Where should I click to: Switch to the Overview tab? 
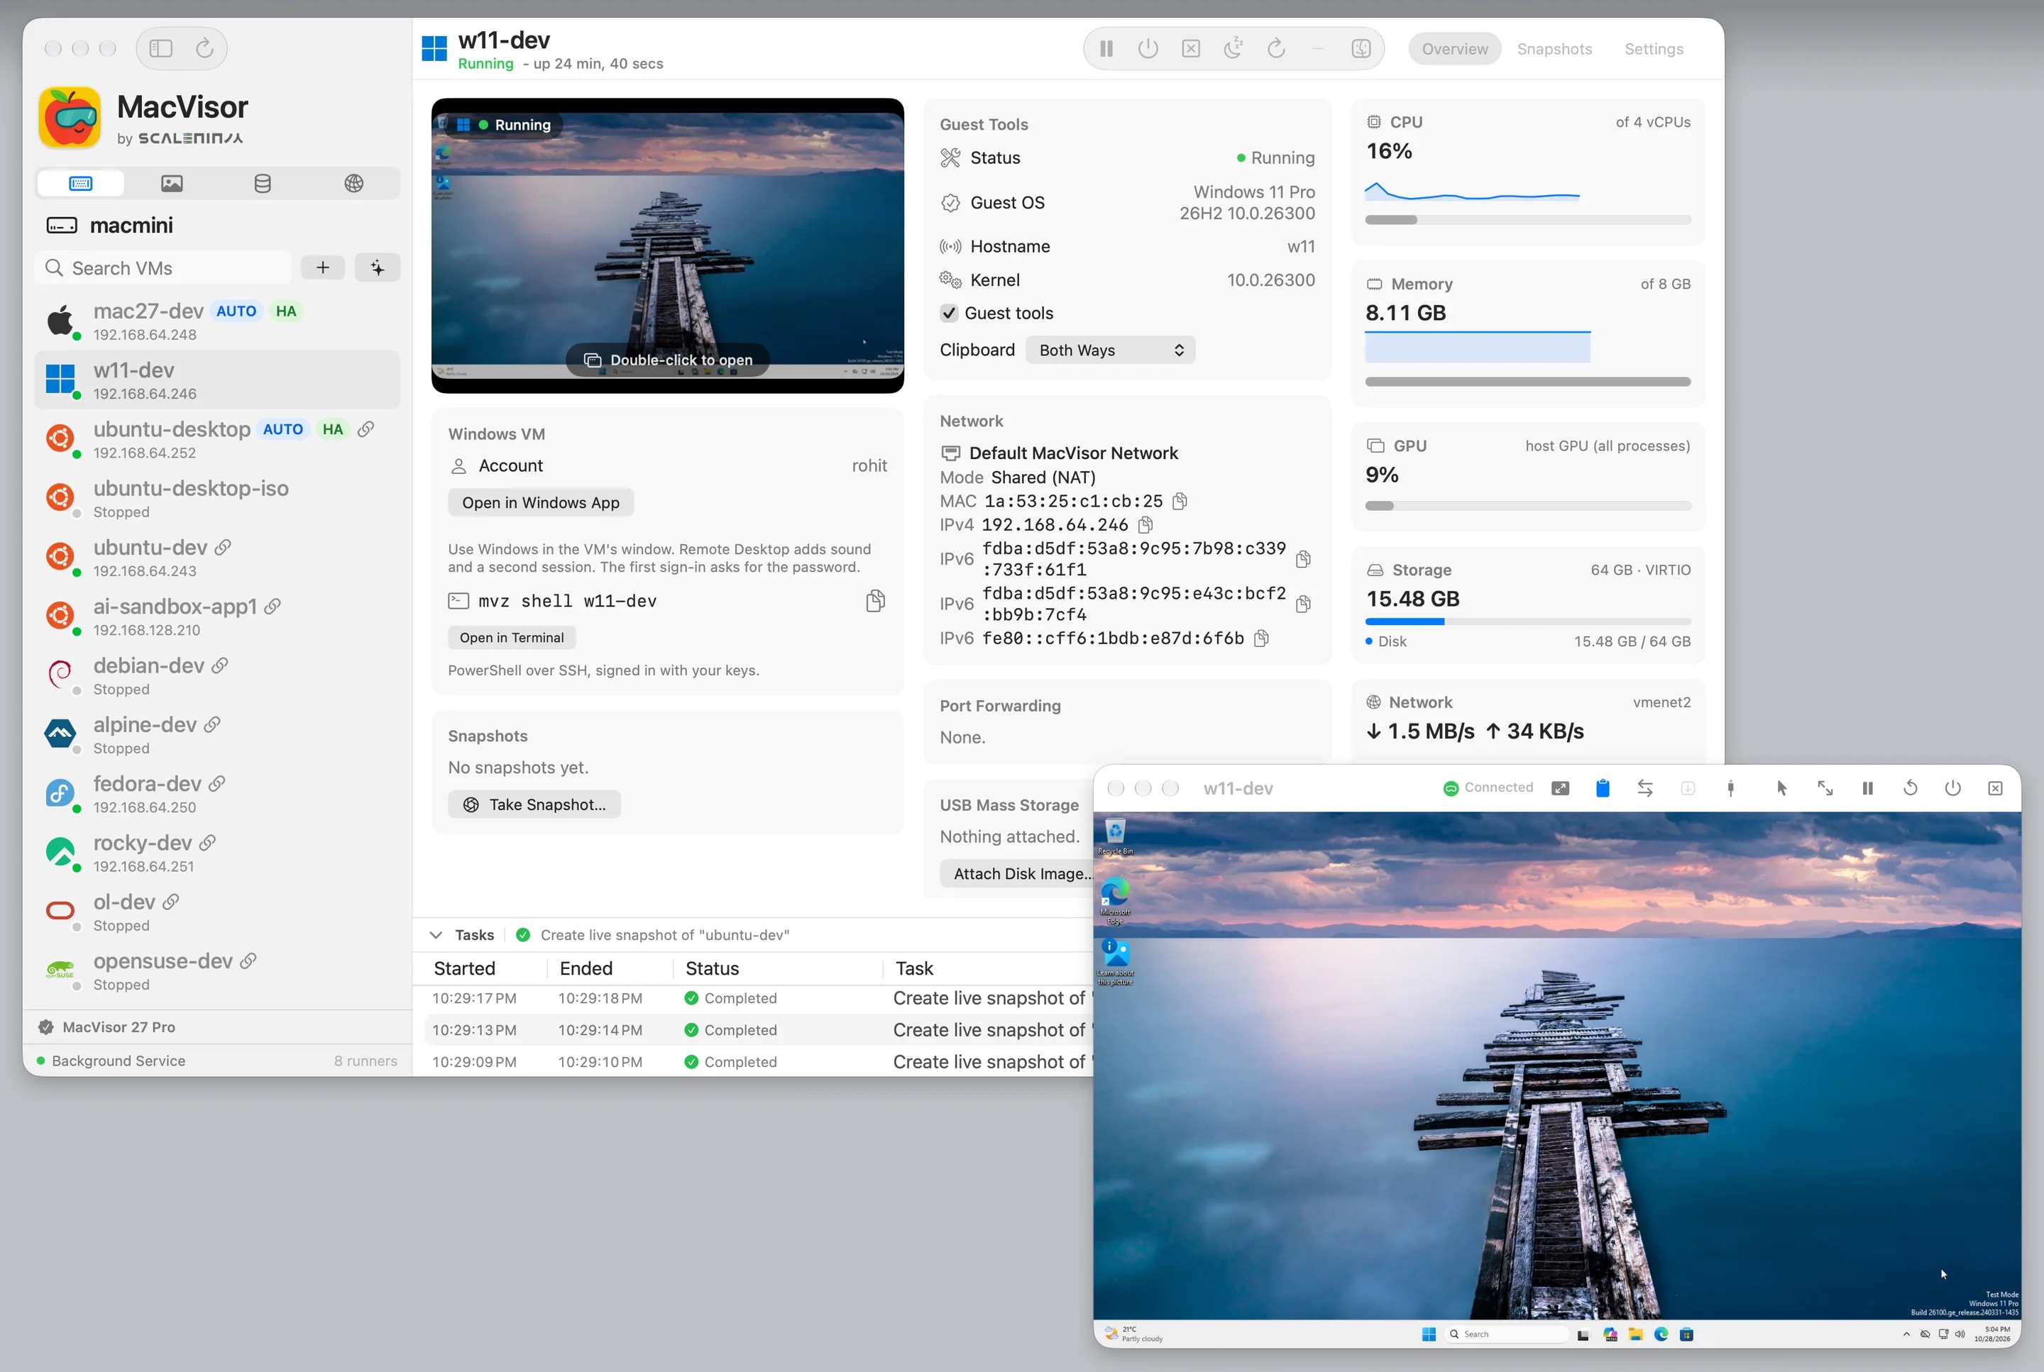point(1454,49)
